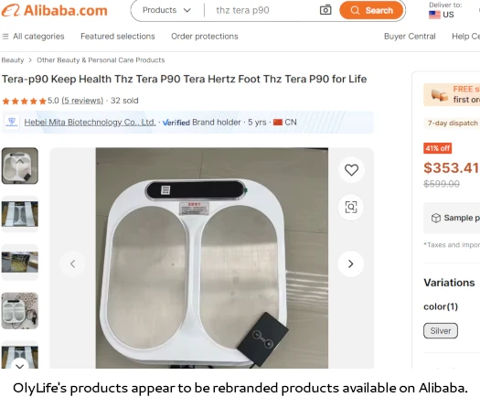Show previous product image with left arrow
The width and height of the screenshot is (480, 397).
[x=72, y=263]
